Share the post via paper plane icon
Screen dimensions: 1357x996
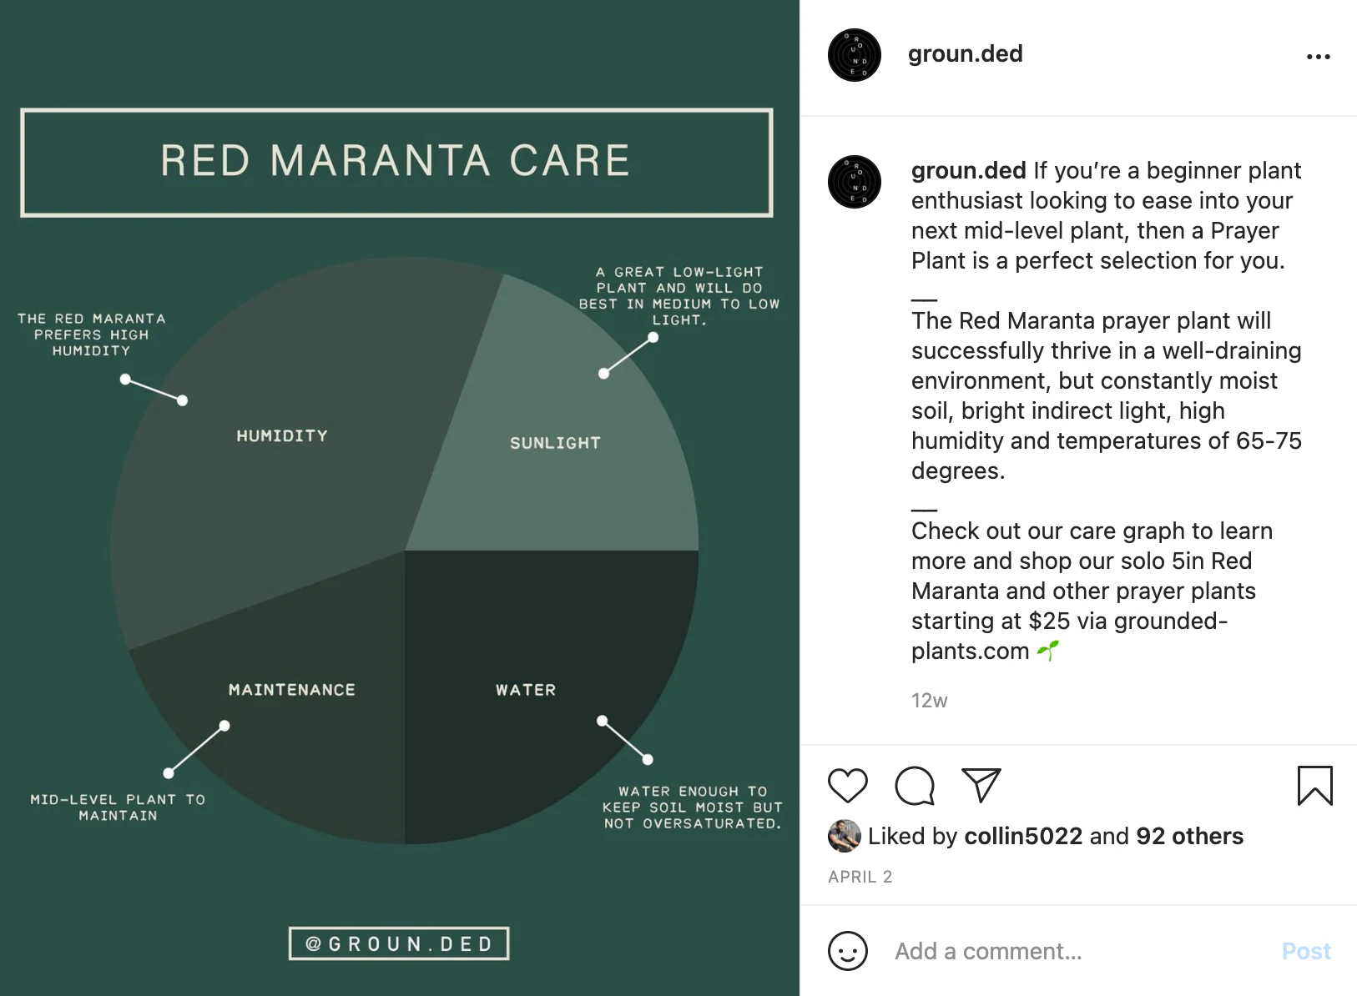tap(981, 786)
